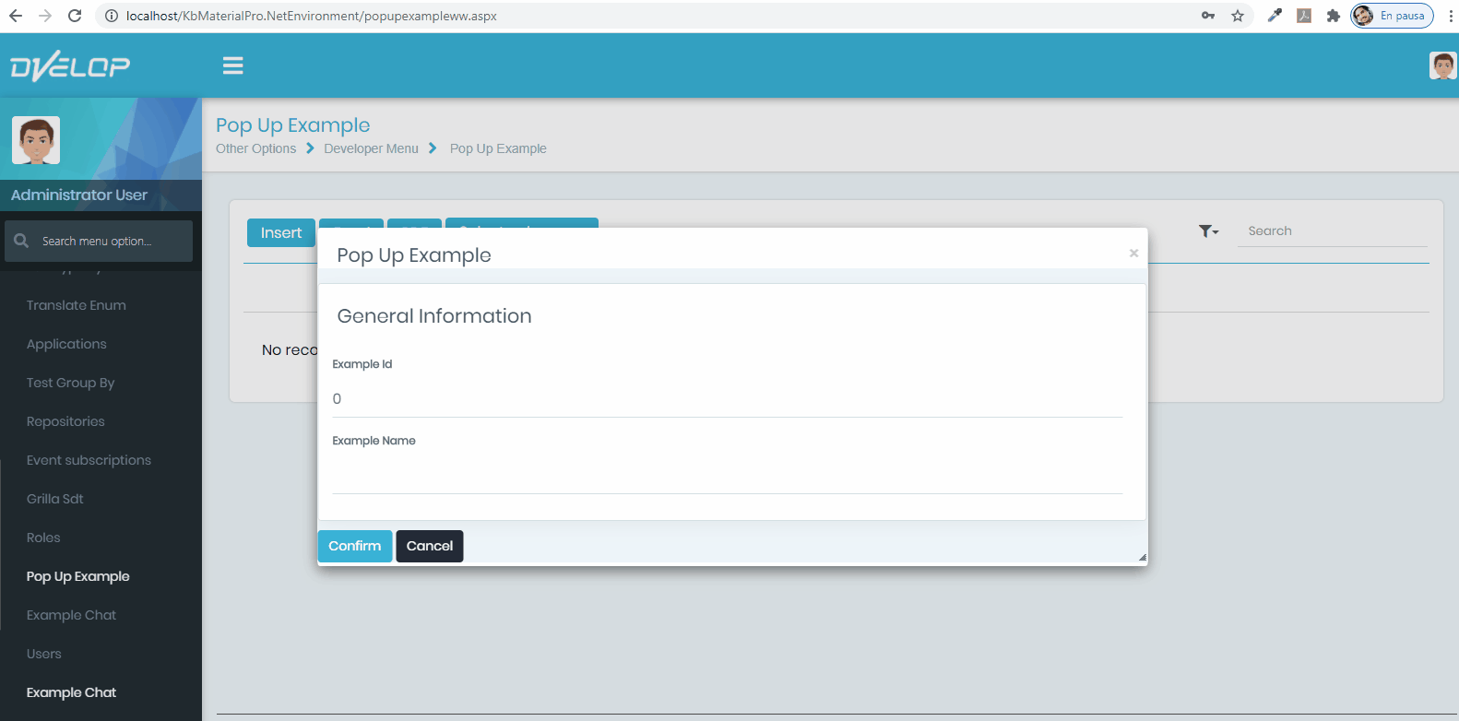The image size is (1459, 721).
Task: Open Repositories menu item
Action: click(x=65, y=421)
